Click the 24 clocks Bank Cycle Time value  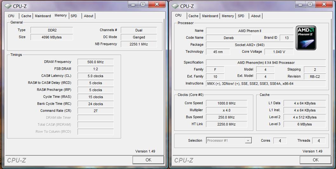pos(96,104)
